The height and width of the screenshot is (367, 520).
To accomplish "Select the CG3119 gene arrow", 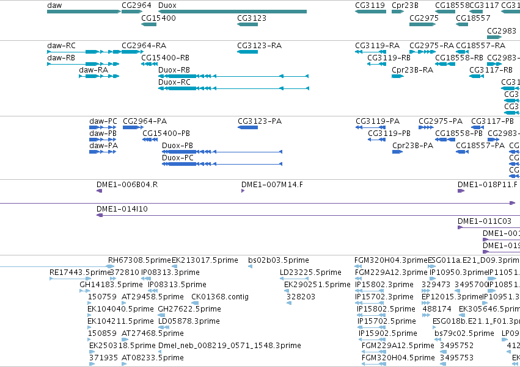I will click(x=370, y=12).
